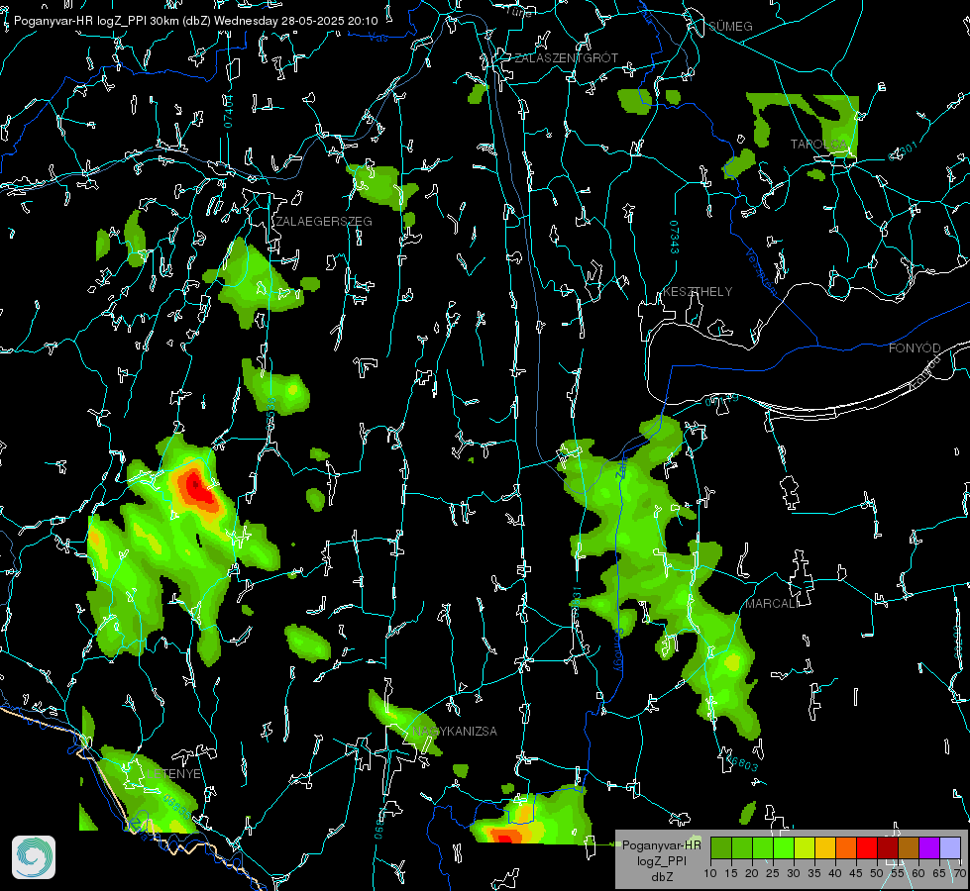Click the road number 07343 label
The width and height of the screenshot is (970, 891).
pos(675,237)
